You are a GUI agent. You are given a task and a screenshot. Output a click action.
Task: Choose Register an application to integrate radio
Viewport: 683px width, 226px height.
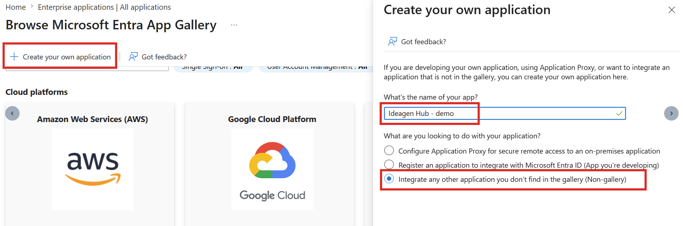point(389,164)
